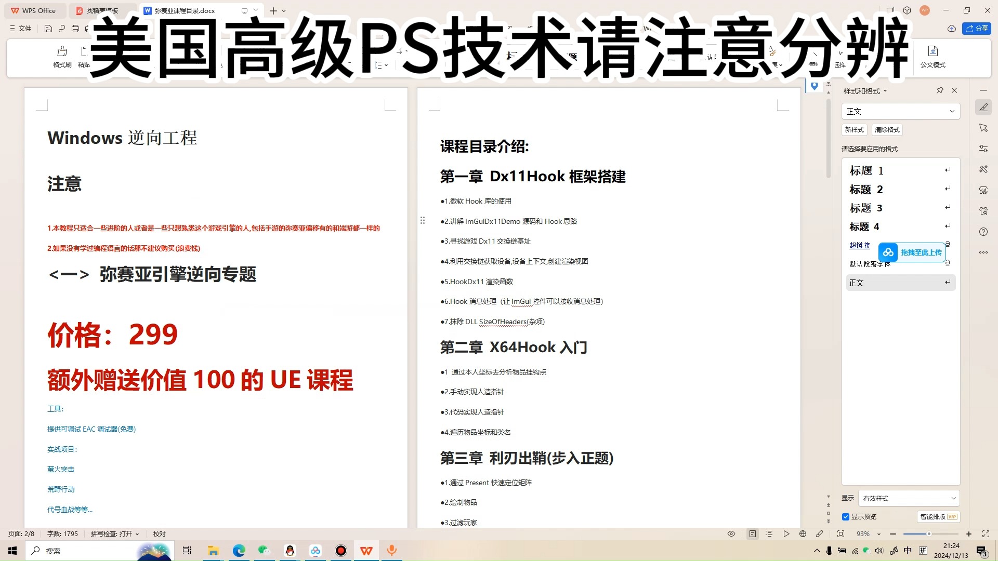Screen dimensions: 998x561
Task: Click the document vertical scrollbar thumb
Action: point(829,138)
